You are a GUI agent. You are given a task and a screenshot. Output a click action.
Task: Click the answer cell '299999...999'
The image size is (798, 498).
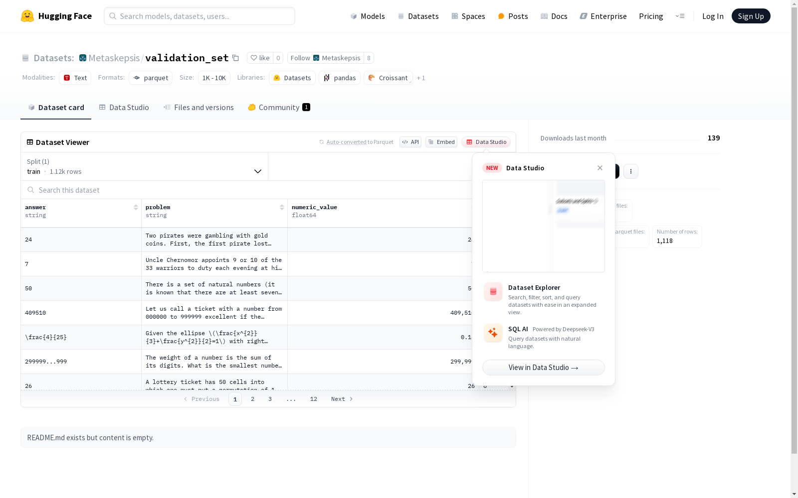click(x=81, y=362)
